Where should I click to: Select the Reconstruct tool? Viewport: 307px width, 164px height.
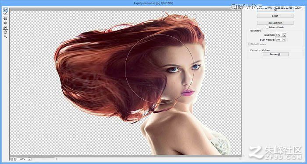[5, 14]
